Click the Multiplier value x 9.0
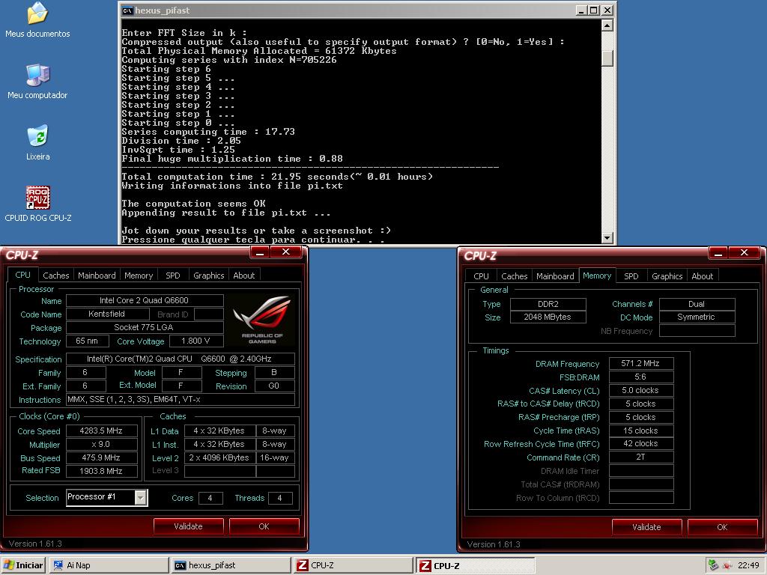Screen dimensions: 767x575 [101, 445]
